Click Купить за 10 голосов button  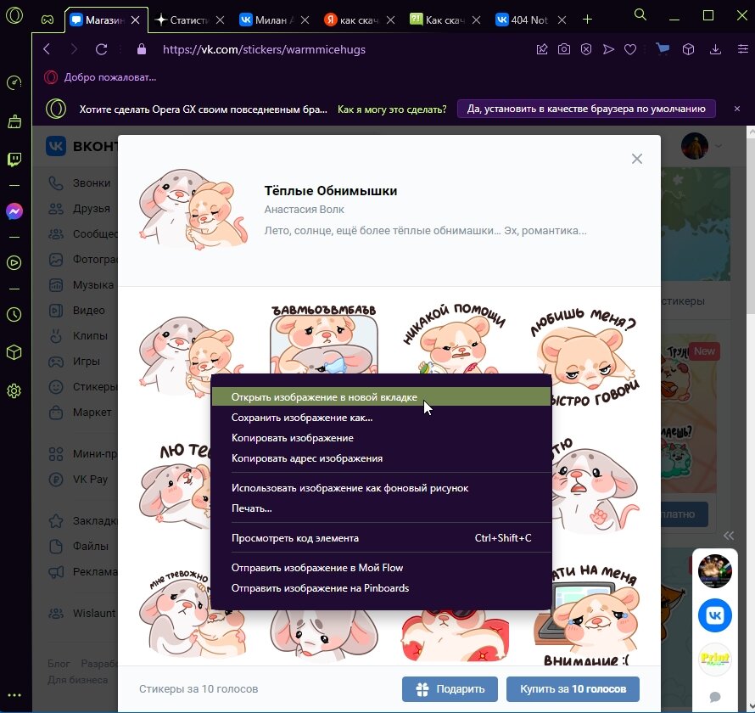pos(573,689)
